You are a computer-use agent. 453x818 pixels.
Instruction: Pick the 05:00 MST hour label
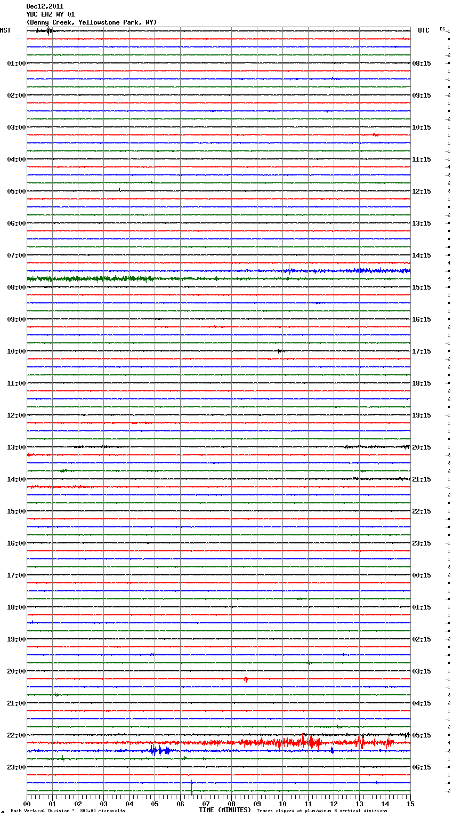(17, 191)
